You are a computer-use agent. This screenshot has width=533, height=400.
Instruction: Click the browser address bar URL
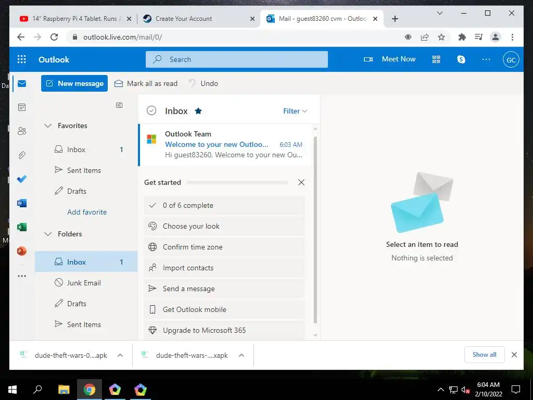[x=122, y=37]
